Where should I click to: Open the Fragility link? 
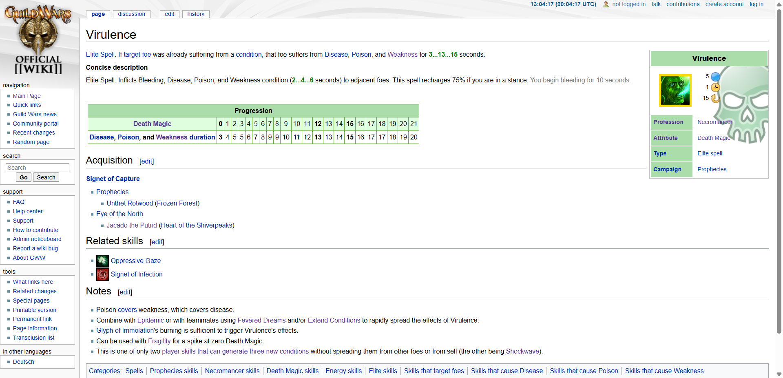[159, 341]
